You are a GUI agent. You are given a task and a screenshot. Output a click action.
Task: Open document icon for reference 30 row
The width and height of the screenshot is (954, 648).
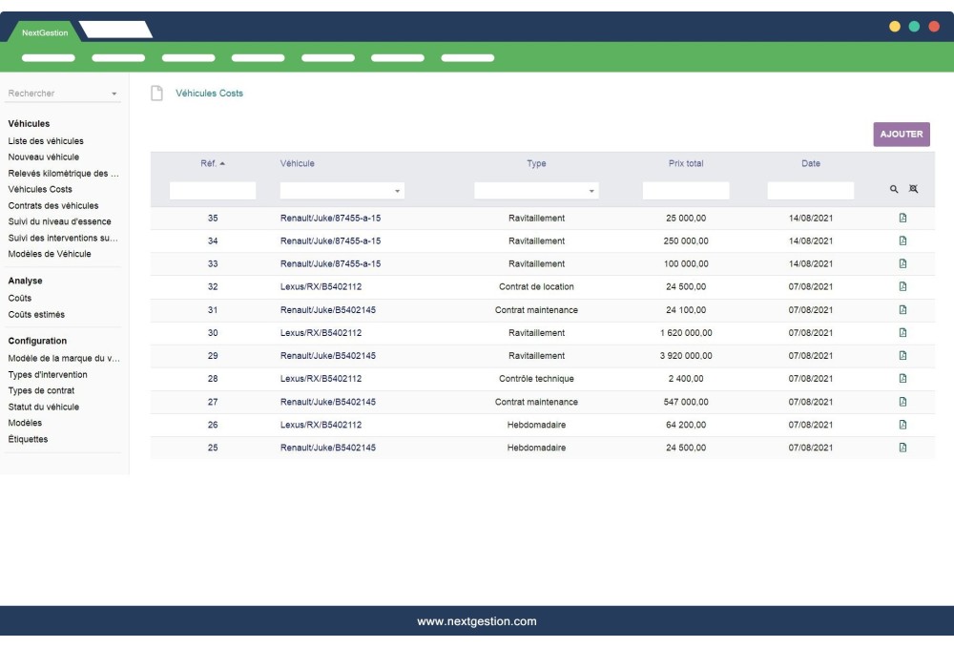pos(902,333)
